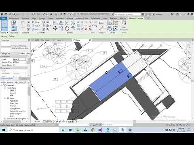194x145 pixels.
Task: Click the Revit application R logo
Action: point(2,14)
